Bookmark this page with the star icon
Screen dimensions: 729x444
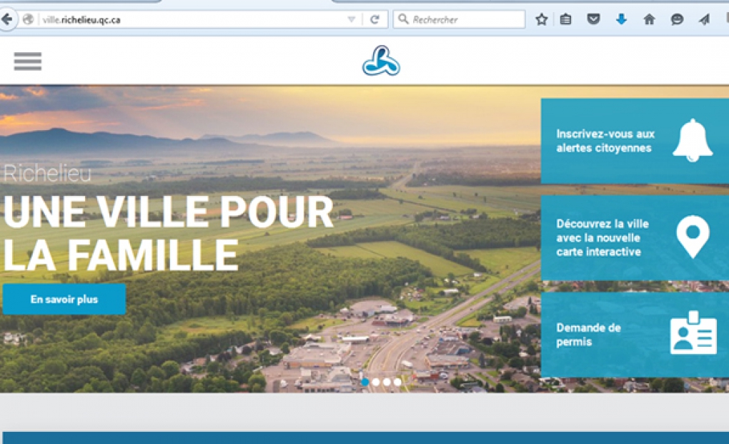pos(541,19)
